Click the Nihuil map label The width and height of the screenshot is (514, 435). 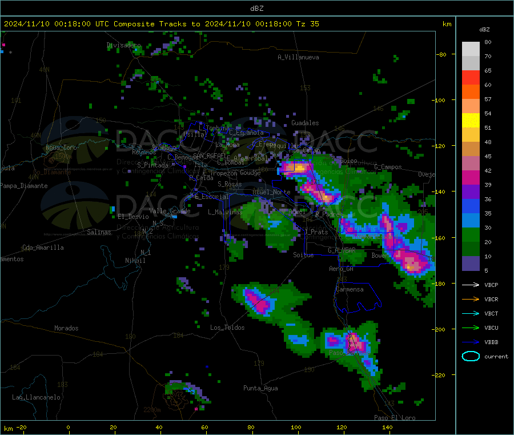click(135, 261)
